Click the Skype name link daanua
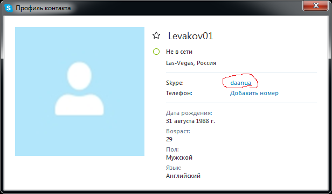The width and height of the screenshot is (332, 194). click(x=241, y=83)
